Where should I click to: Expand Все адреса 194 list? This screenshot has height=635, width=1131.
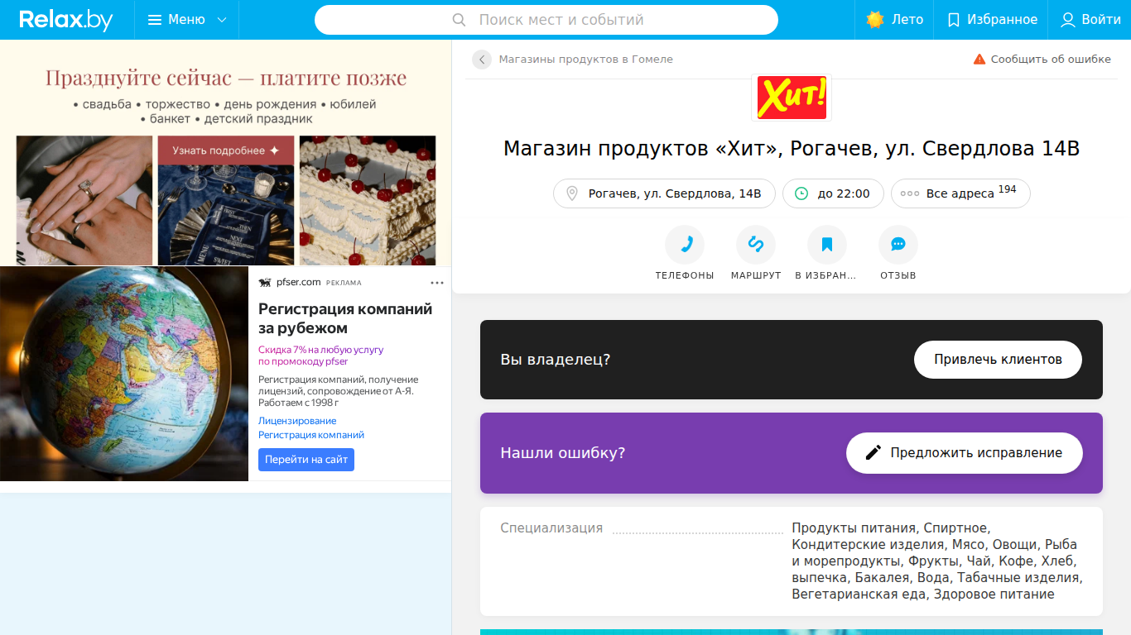[960, 193]
